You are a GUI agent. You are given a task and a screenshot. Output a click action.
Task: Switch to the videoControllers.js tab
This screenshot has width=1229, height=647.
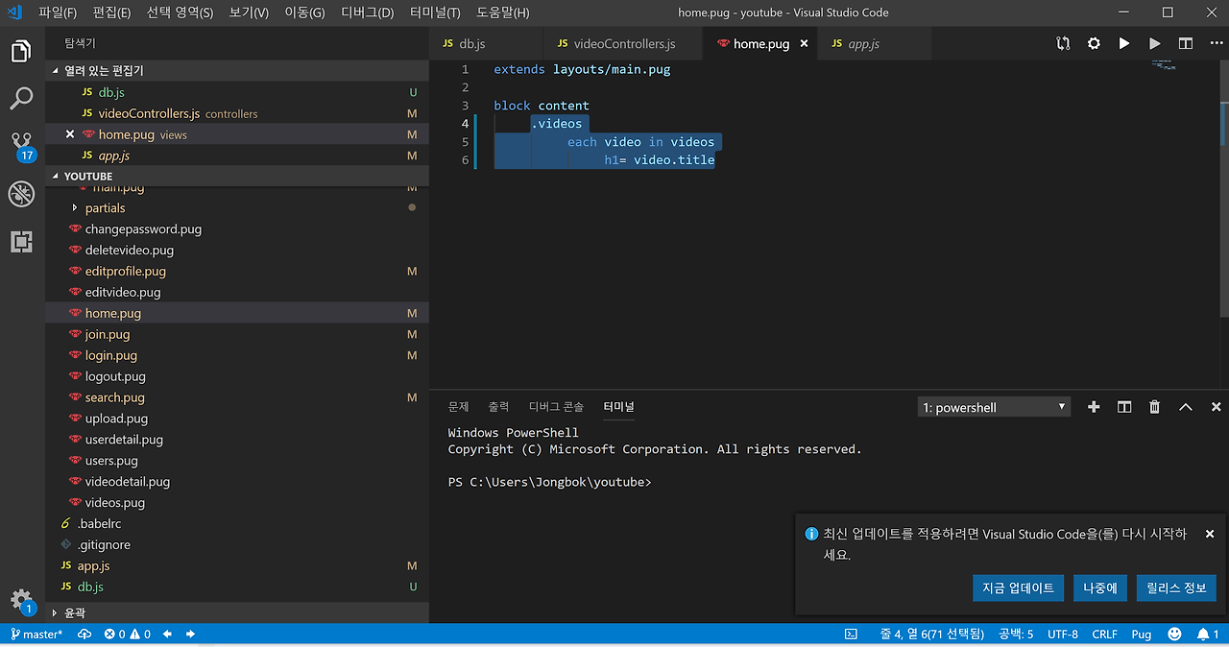(x=623, y=44)
